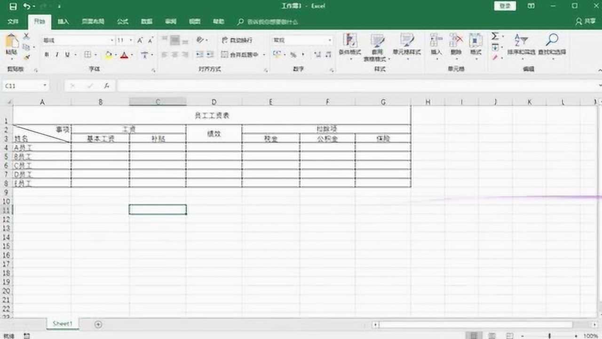This screenshot has width=602, height=339.
Task: Switch to the Review (审阅) tab
Action: [x=171, y=22]
